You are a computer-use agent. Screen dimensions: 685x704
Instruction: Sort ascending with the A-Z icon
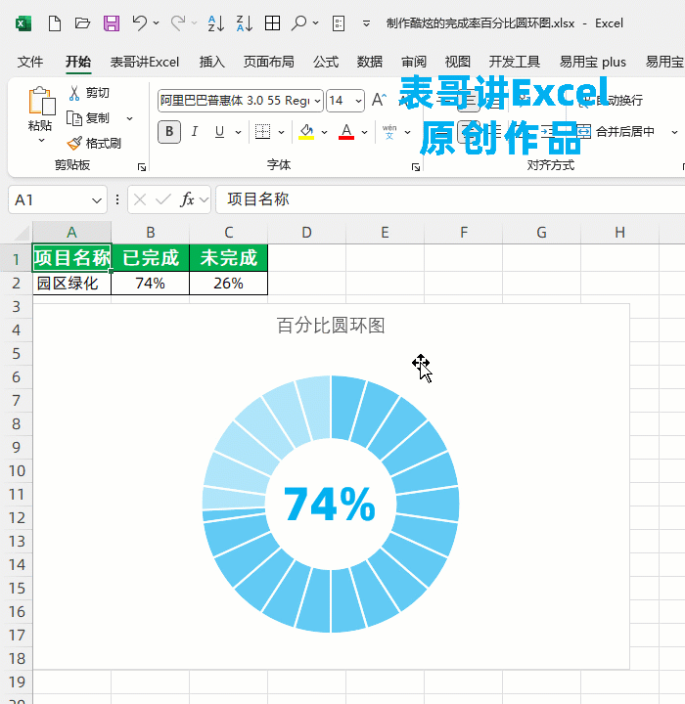tap(216, 23)
